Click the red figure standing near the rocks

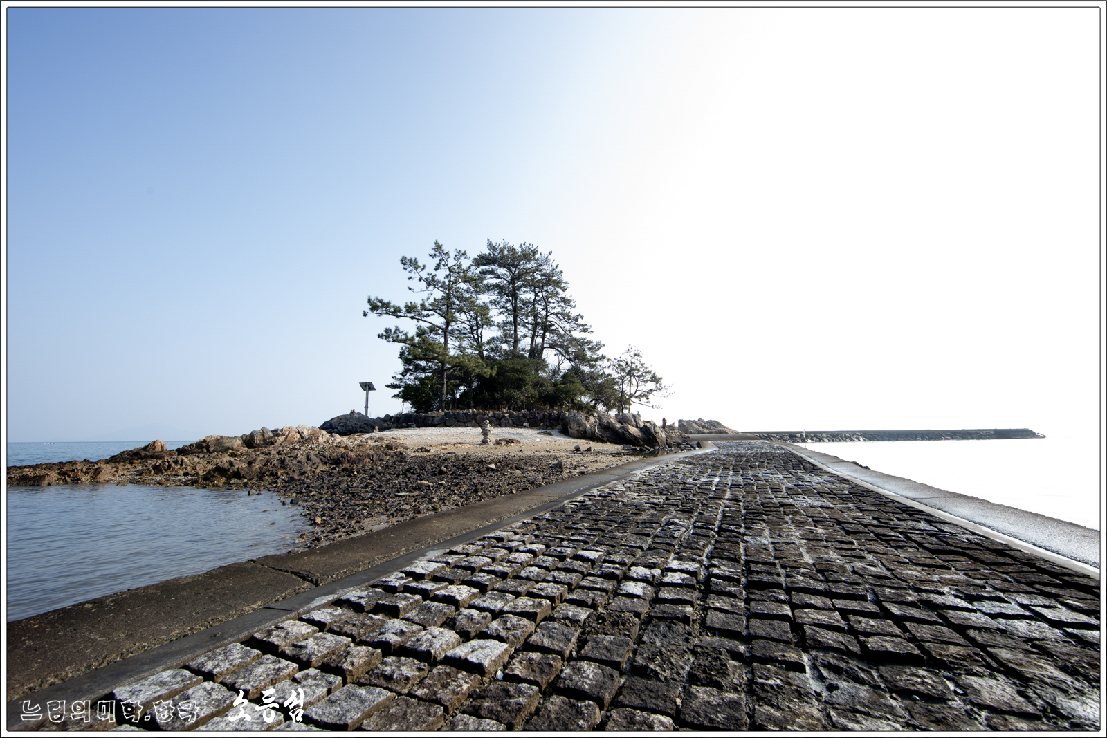click(664, 421)
